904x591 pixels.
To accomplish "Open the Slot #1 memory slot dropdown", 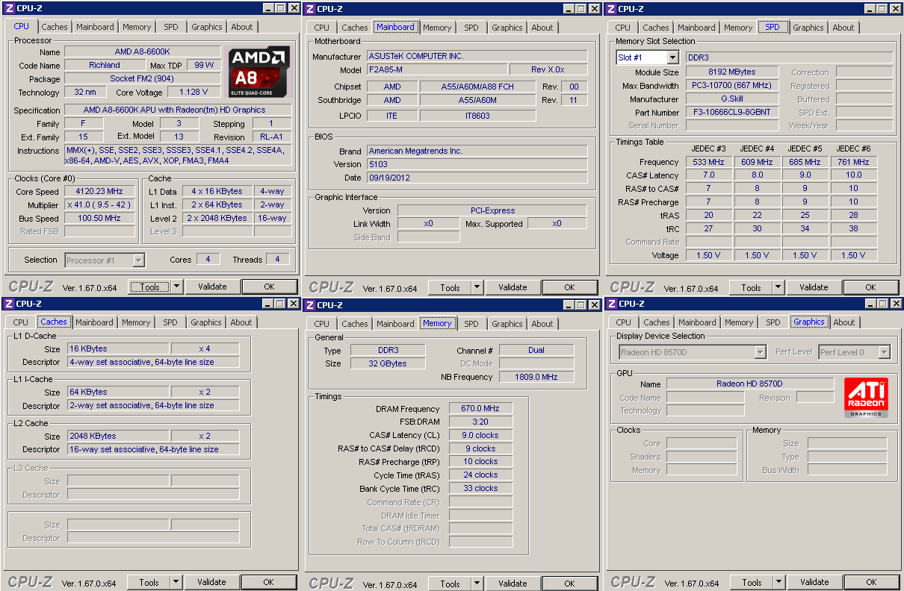I will click(672, 57).
